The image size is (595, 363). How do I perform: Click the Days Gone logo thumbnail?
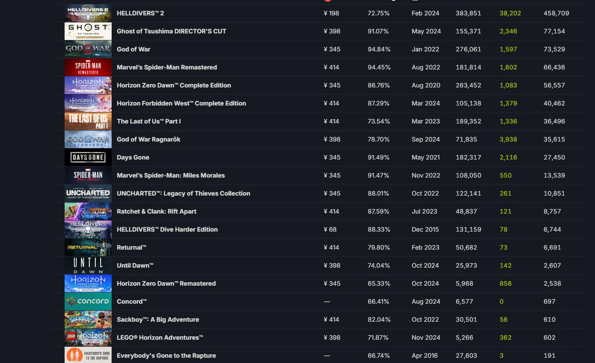(88, 157)
